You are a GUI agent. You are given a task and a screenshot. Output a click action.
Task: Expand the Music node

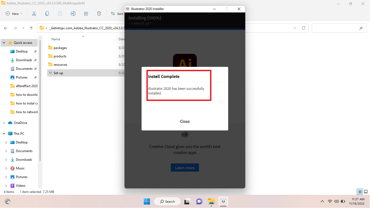pyautogui.click(x=6, y=168)
